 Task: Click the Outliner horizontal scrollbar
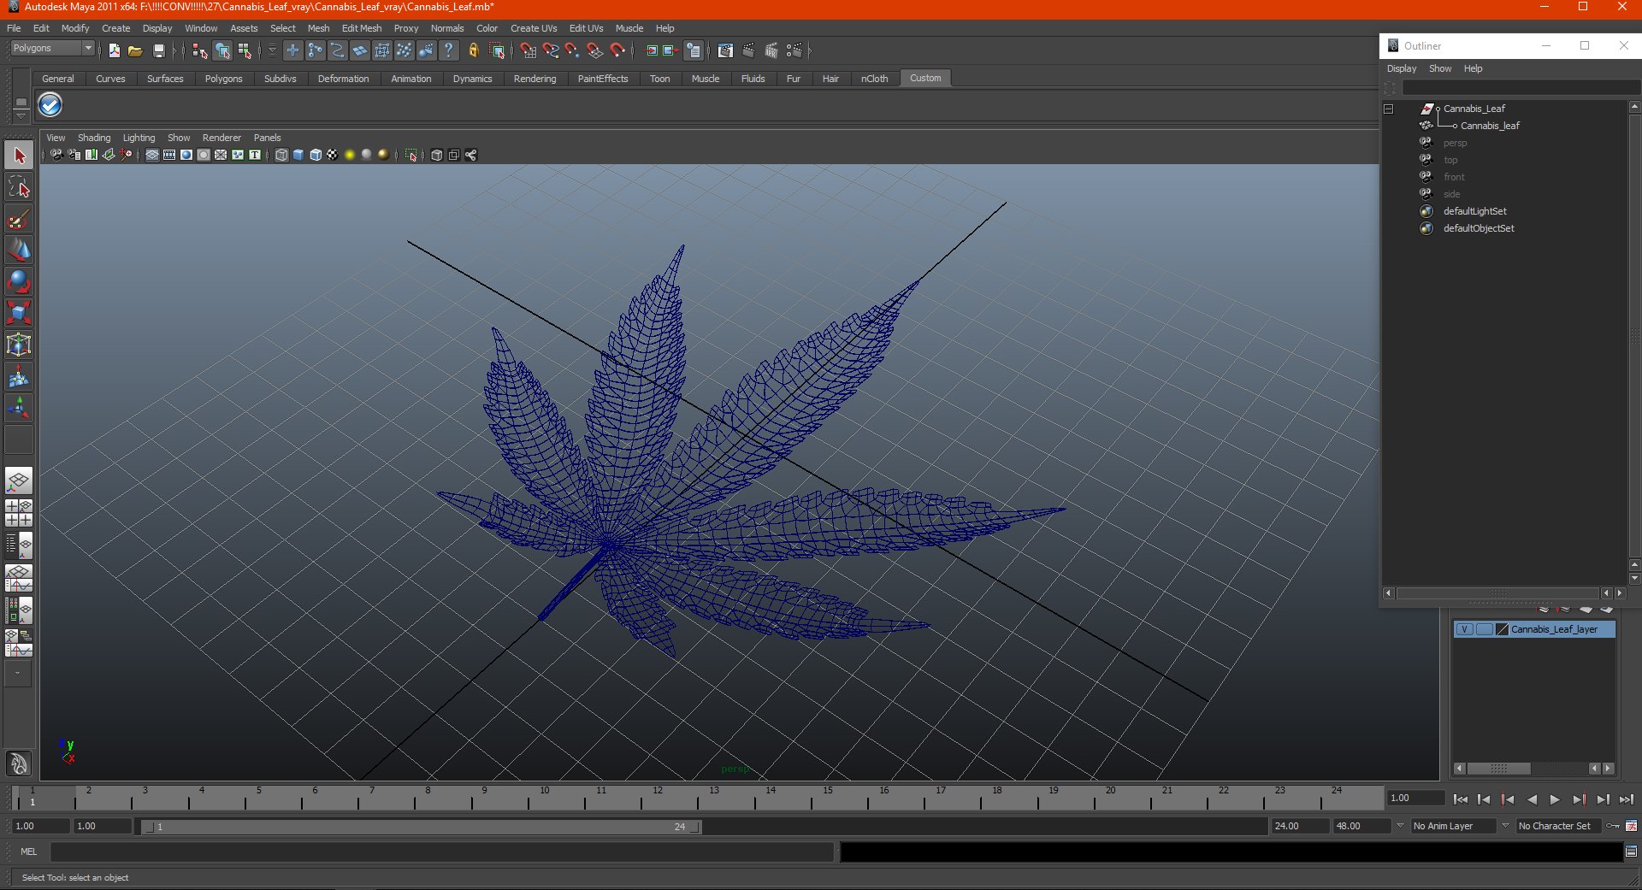(1498, 593)
